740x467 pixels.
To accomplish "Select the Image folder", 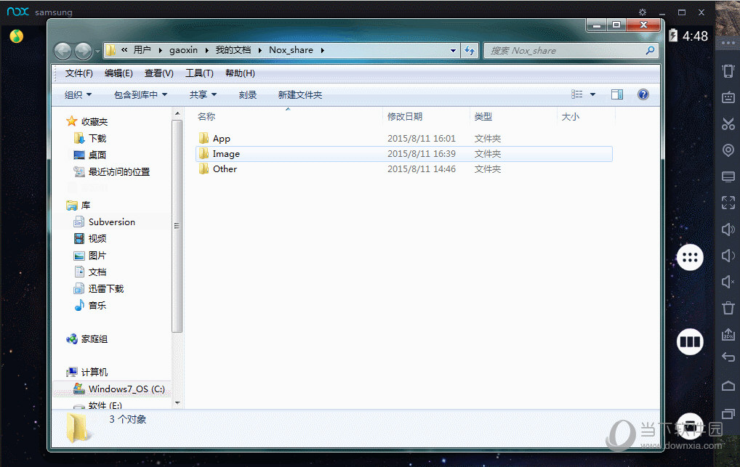I will (226, 154).
